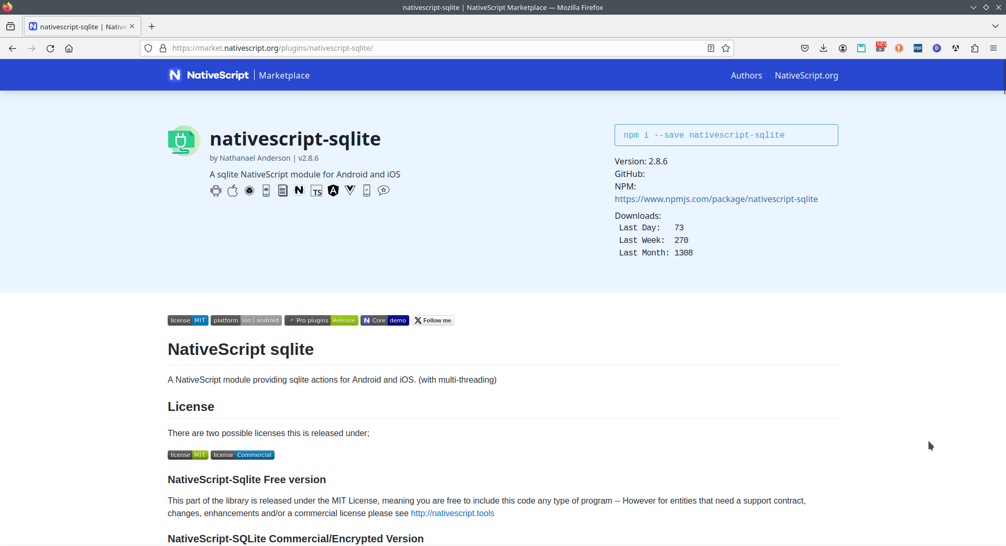Open the Firefox account icon
The width and height of the screenshot is (1006, 546).
843,48
